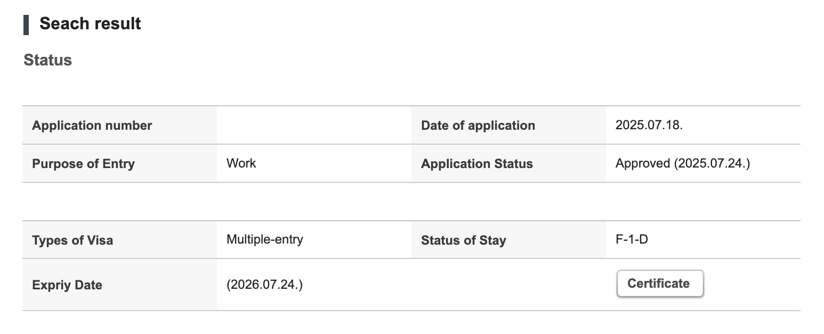This screenshot has width=824, height=334.
Task: Select the Types of Visa label
Action: [x=72, y=240]
